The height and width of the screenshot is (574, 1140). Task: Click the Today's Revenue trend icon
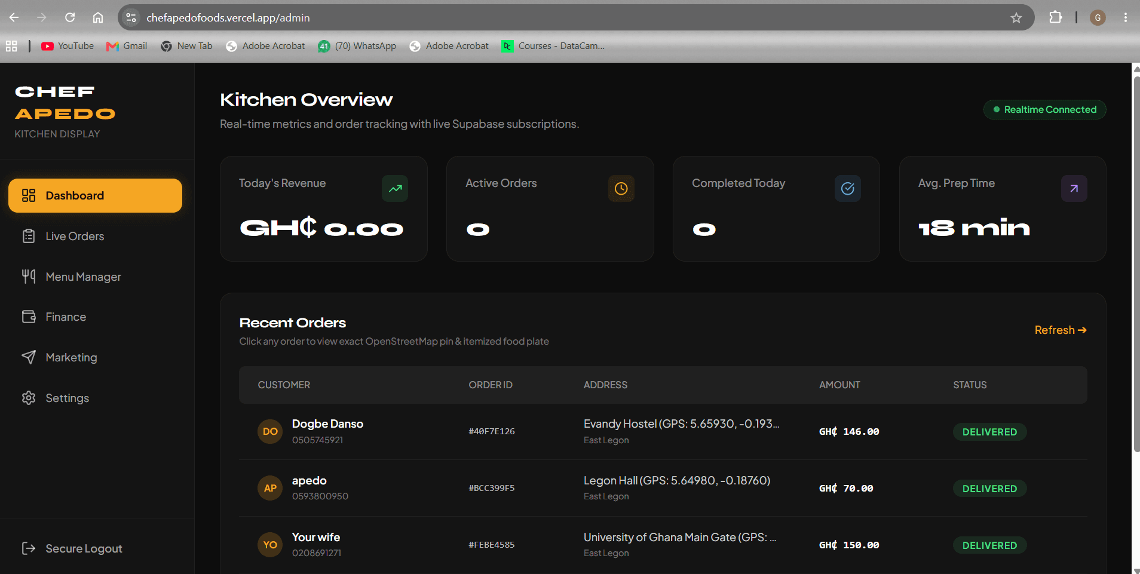[395, 189]
